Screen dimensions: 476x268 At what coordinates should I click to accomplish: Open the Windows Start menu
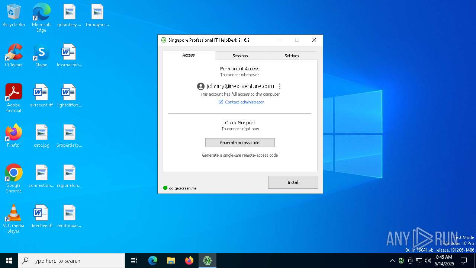point(9,261)
